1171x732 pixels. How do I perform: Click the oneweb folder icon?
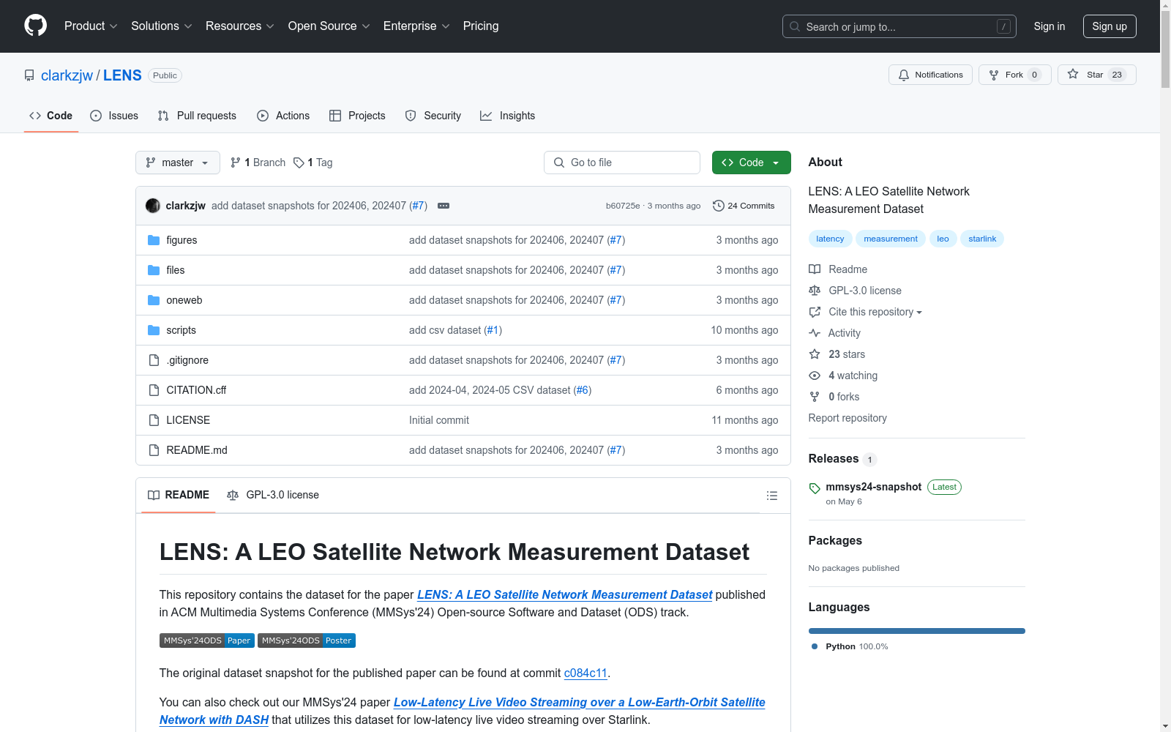154,300
